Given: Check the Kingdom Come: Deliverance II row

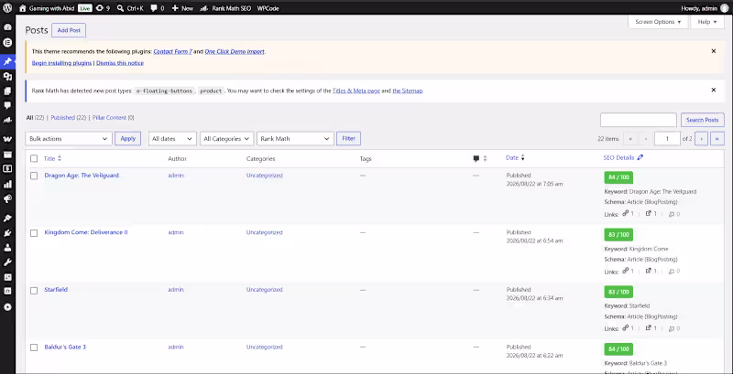Looking at the screenshot, I should pos(34,232).
